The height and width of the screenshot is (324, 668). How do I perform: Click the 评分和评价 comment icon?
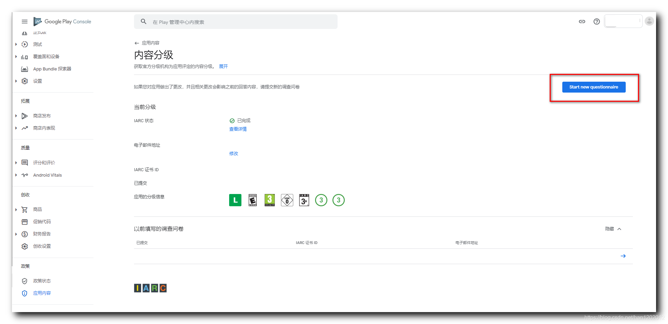click(x=25, y=163)
